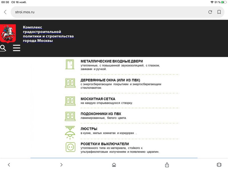228x171 pixels.
Task: Select the ПОДОКОННИКИ ИЗ ПВХ heading
Action: coord(101,114)
